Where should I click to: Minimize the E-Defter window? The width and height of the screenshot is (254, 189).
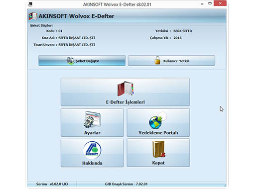tap(202, 3)
